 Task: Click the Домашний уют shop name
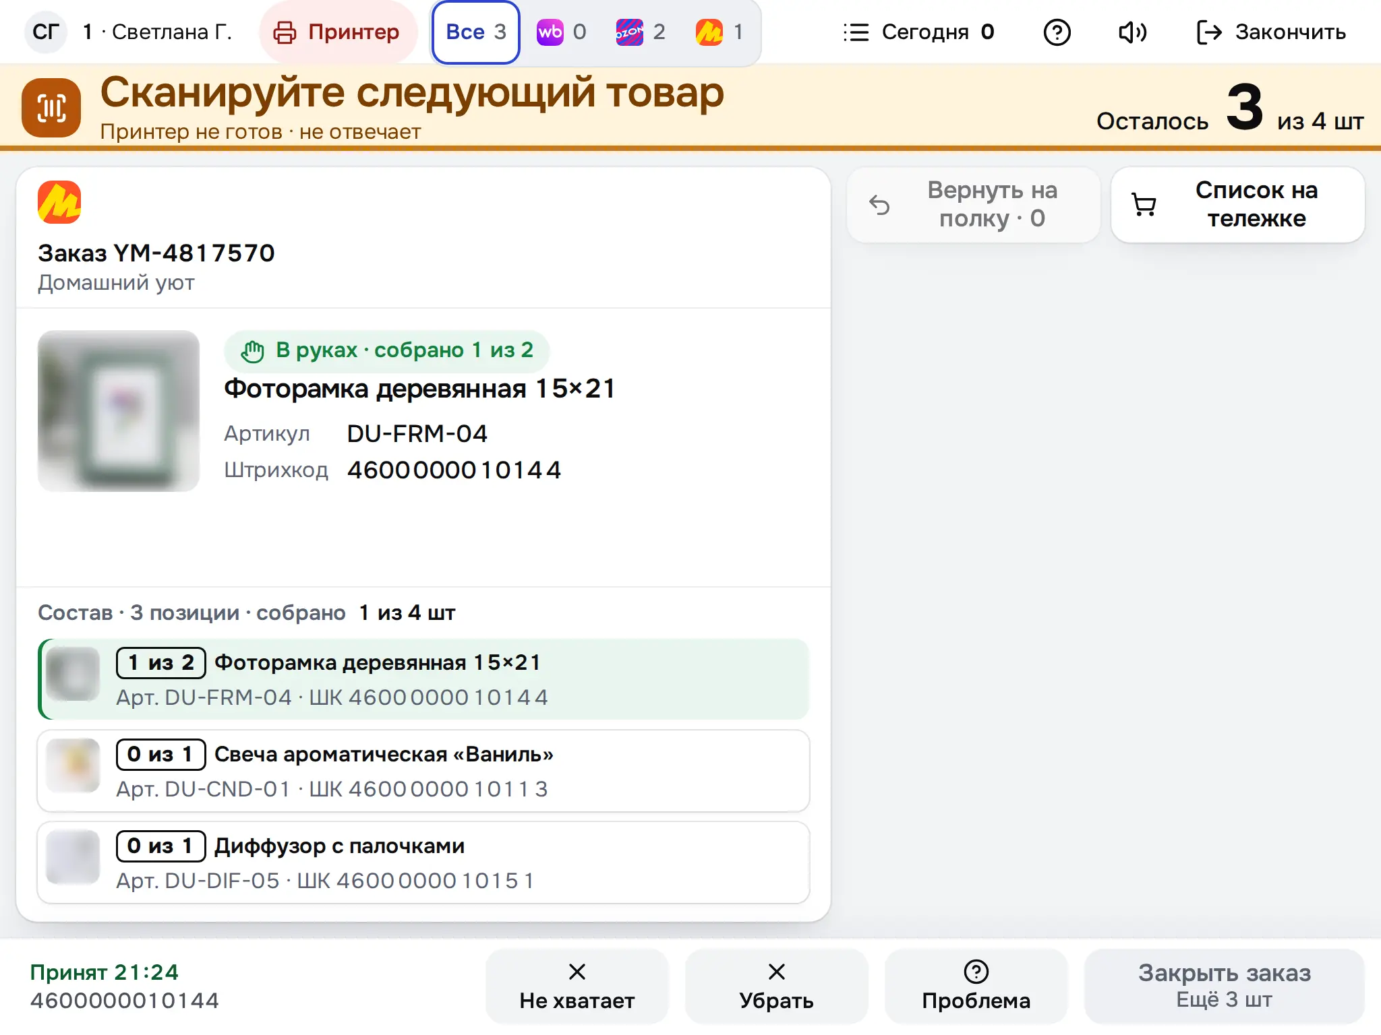[116, 282]
